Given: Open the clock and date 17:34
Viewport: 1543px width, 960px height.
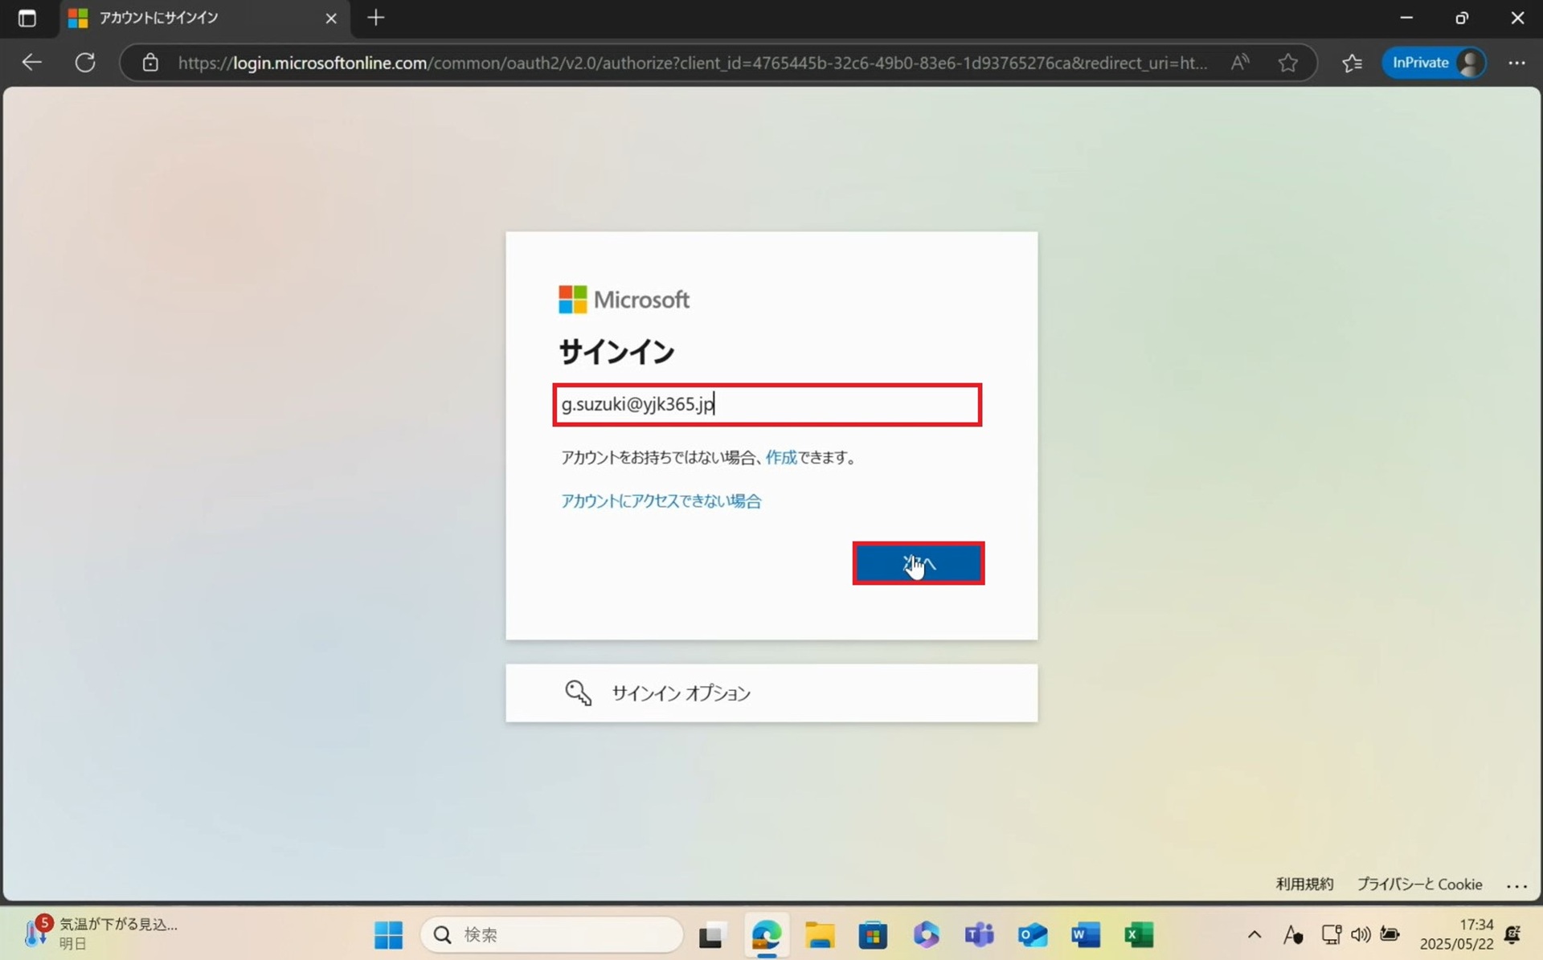Looking at the screenshot, I should (1456, 934).
